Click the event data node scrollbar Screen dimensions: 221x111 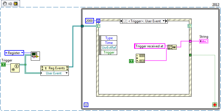tap(100, 45)
